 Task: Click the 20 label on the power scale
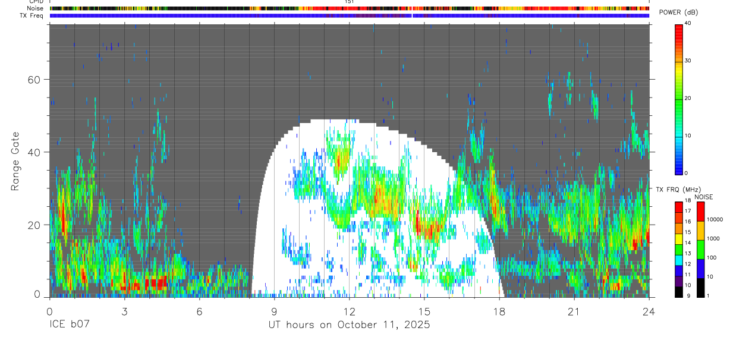(688, 98)
